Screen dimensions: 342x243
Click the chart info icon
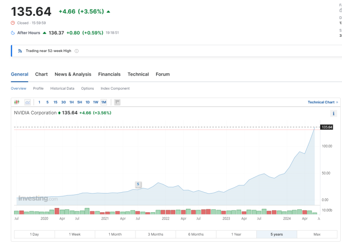[333, 113]
